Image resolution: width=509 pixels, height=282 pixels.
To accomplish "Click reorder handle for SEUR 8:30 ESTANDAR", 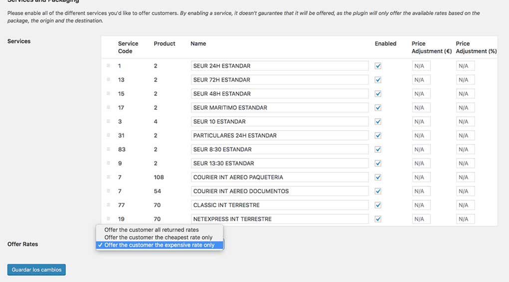I will tap(108, 149).
